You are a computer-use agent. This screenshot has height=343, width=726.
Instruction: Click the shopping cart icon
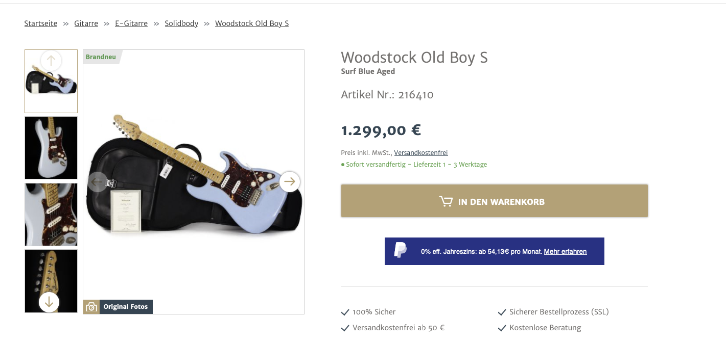pos(446,201)
